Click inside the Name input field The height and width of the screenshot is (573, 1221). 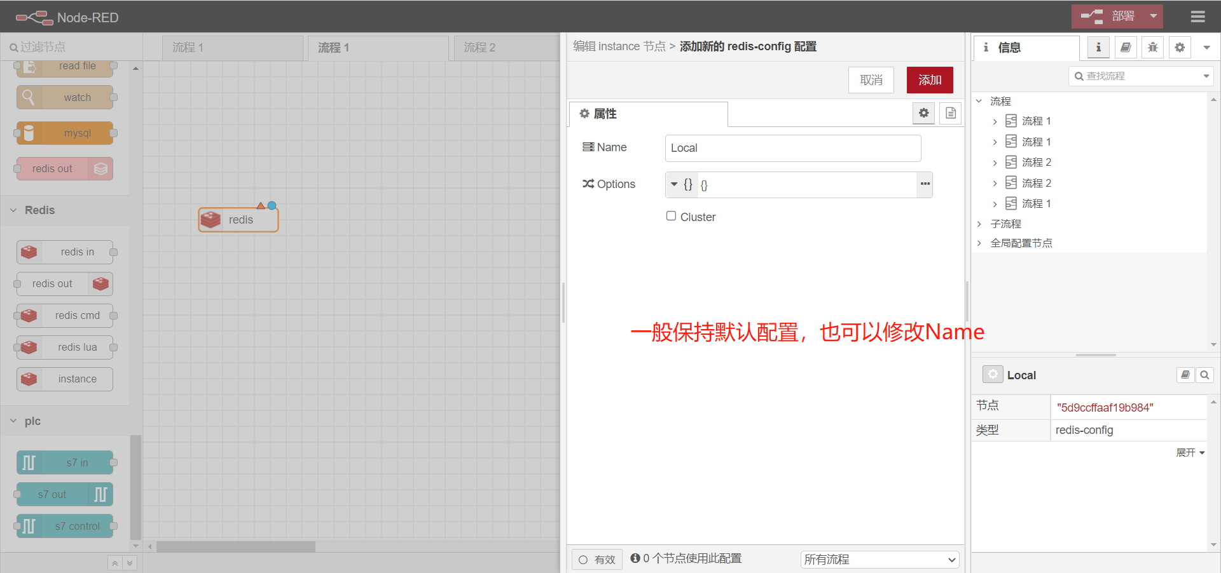792,148
